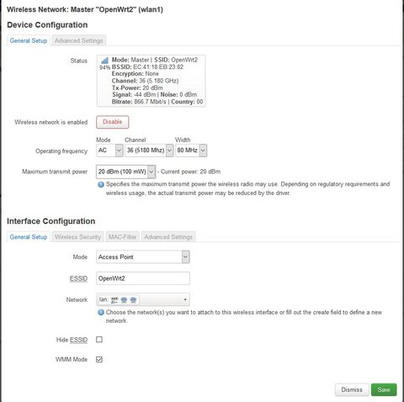Switch to the Wireless Security tab

pos(77,237)
